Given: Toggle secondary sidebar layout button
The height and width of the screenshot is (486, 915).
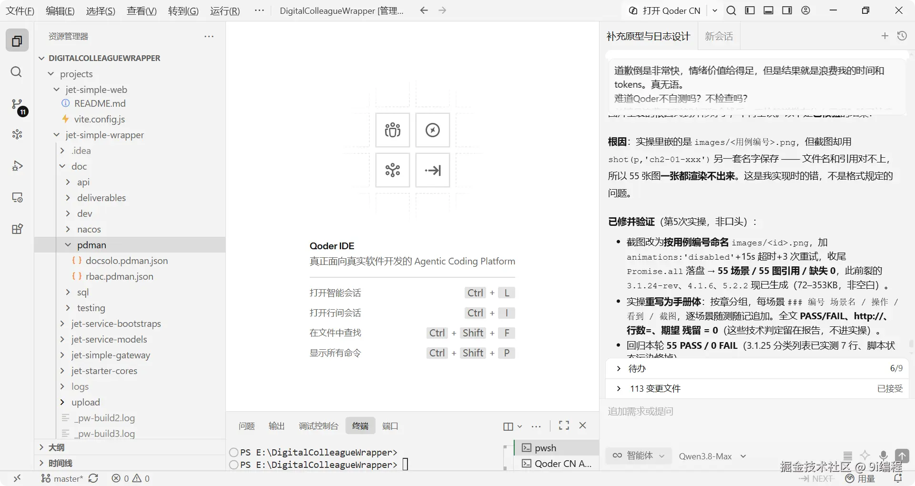Looking at the screenshot, I should tap(787, 10).
